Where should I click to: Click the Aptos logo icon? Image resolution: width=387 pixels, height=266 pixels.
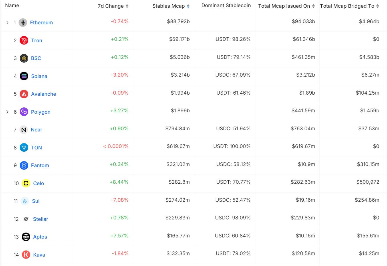pyautogui.click(x=26, y=237)
